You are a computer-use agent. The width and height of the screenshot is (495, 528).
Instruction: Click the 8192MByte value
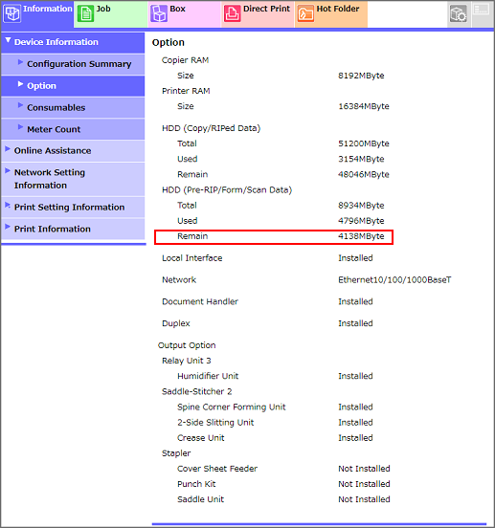click(x=361, y=76)
